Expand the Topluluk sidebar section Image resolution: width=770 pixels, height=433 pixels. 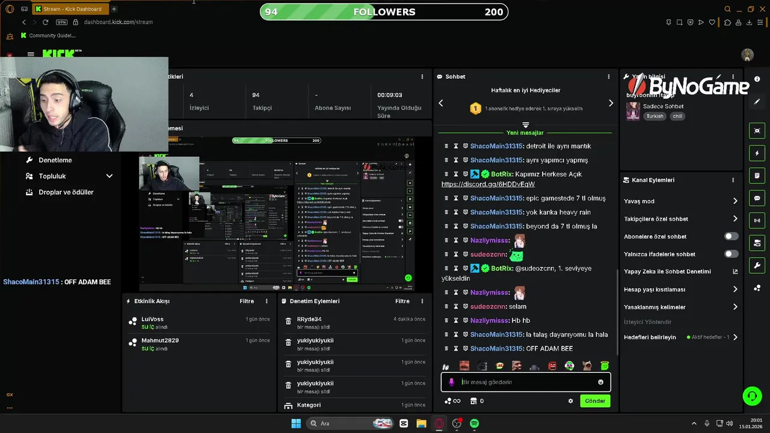(x=109, y=176)
